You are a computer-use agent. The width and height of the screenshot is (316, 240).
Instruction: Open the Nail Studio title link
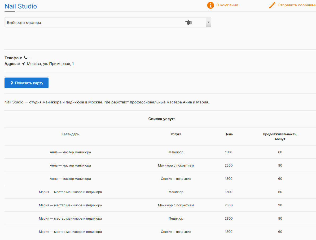pyautogui.click(x=21, y=6)
